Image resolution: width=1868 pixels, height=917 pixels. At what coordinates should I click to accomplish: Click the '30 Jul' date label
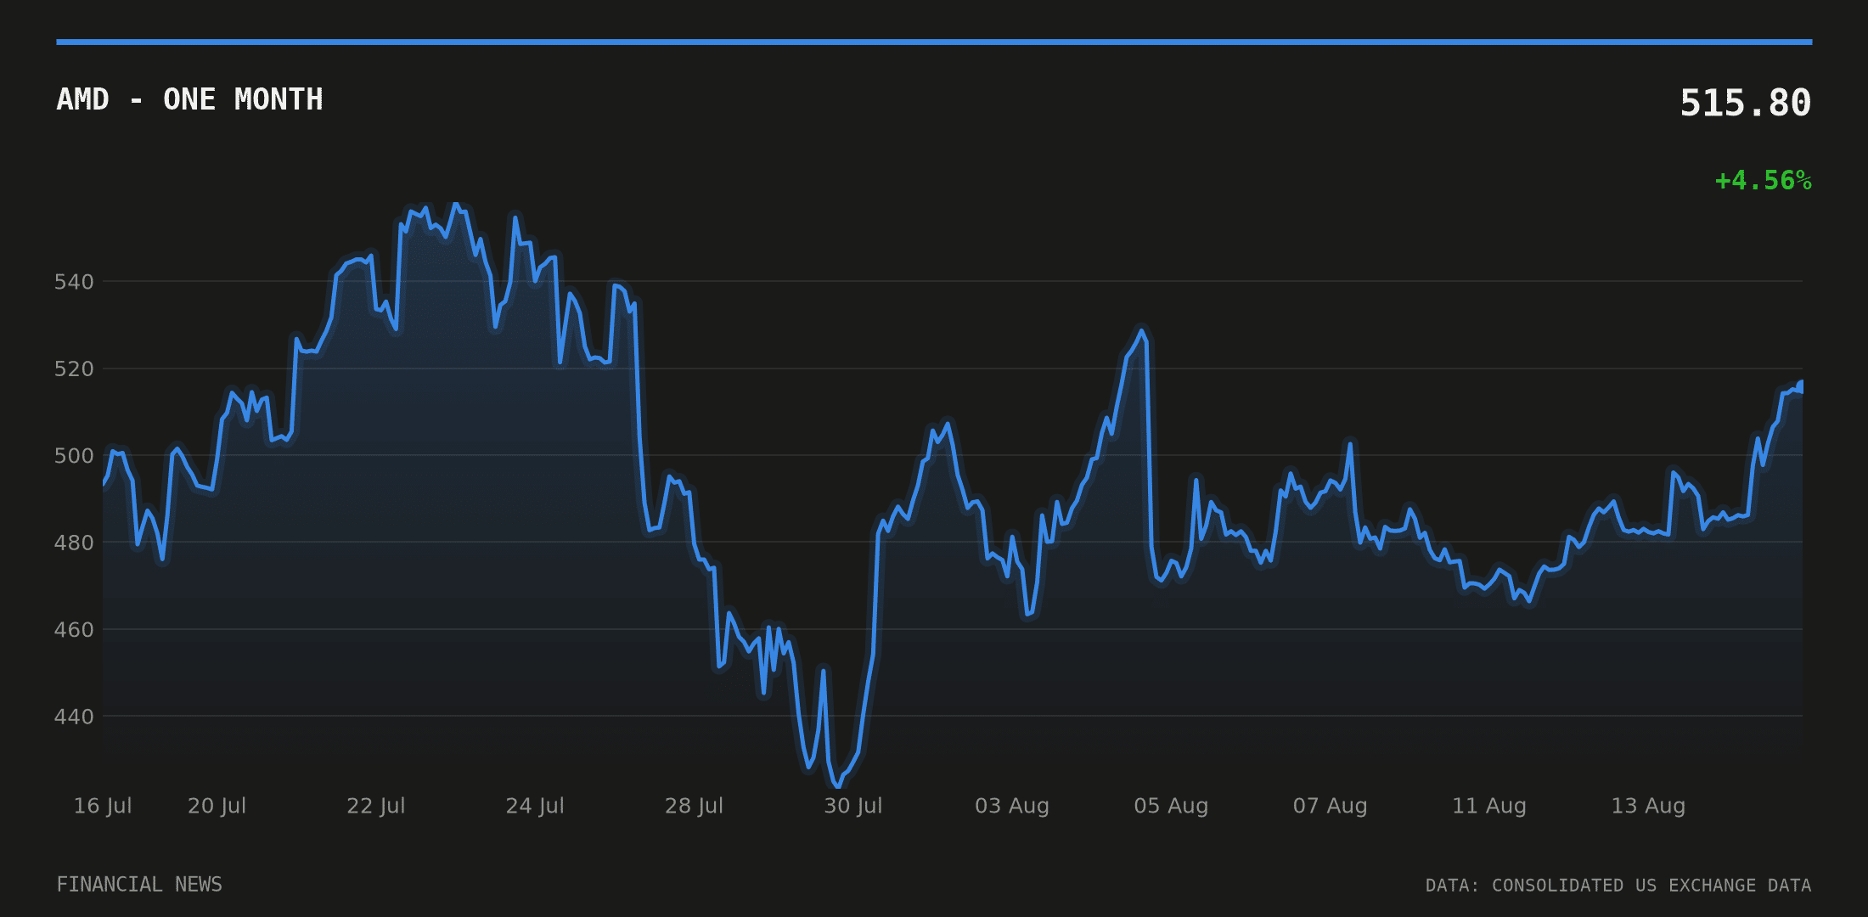tap(852, 806)
